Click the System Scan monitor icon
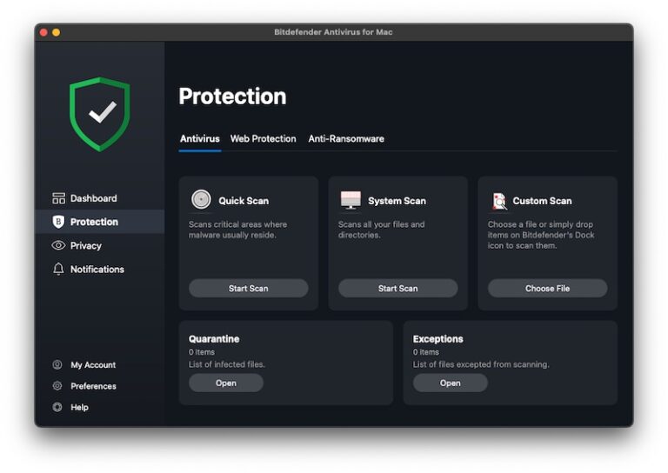The height and width of the screenshot is (473, 668). click(x=351, y=200)
